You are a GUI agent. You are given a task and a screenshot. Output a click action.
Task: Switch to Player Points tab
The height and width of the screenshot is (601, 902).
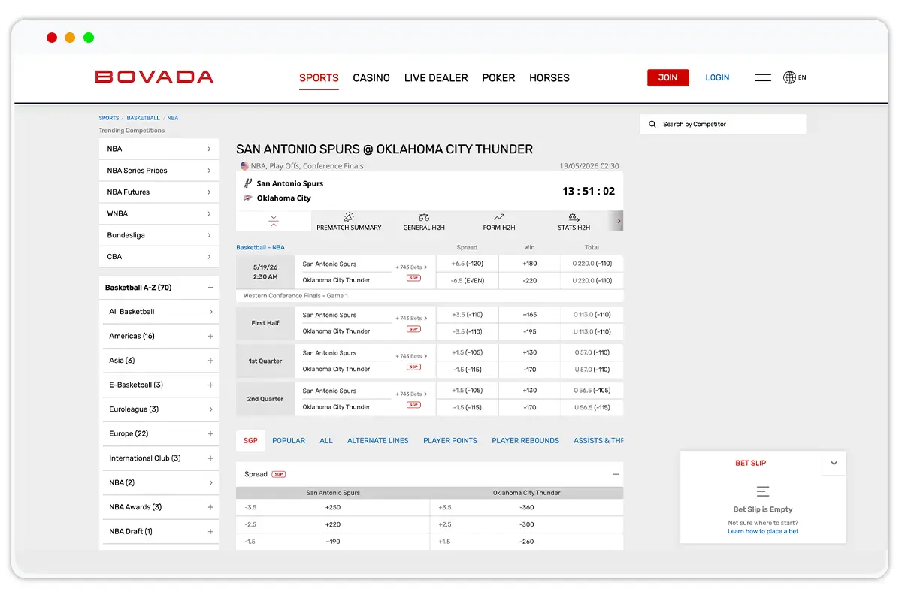pos(450,441)
